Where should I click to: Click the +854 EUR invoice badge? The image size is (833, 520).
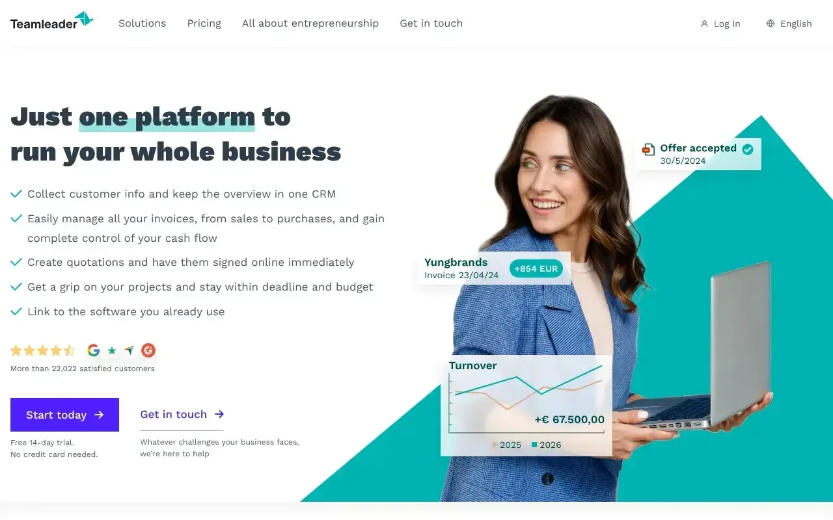click(x=536, y=268)
